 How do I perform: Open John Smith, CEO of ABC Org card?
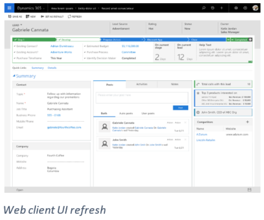223,112
